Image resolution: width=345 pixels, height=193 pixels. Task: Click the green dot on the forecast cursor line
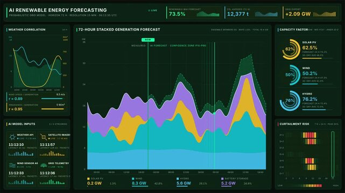[214, 113]
